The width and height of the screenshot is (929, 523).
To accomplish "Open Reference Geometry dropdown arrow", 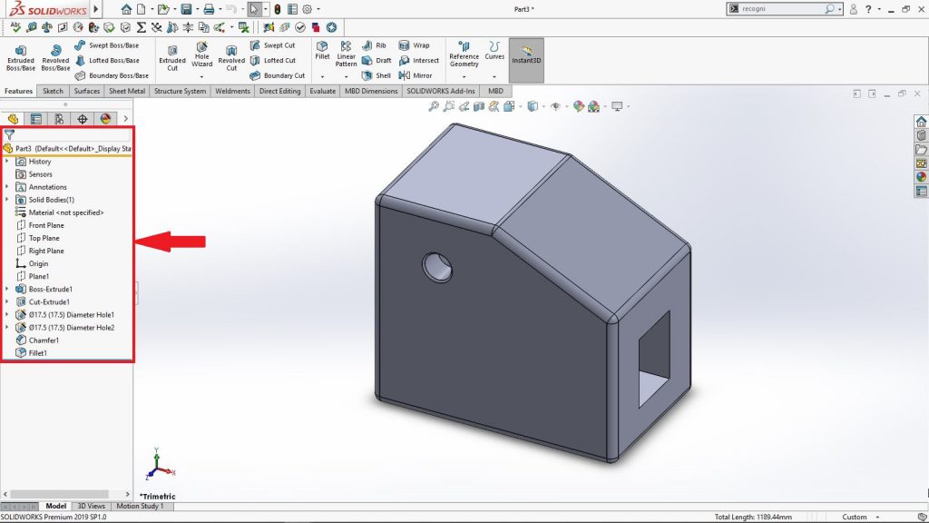I will 464,77.
